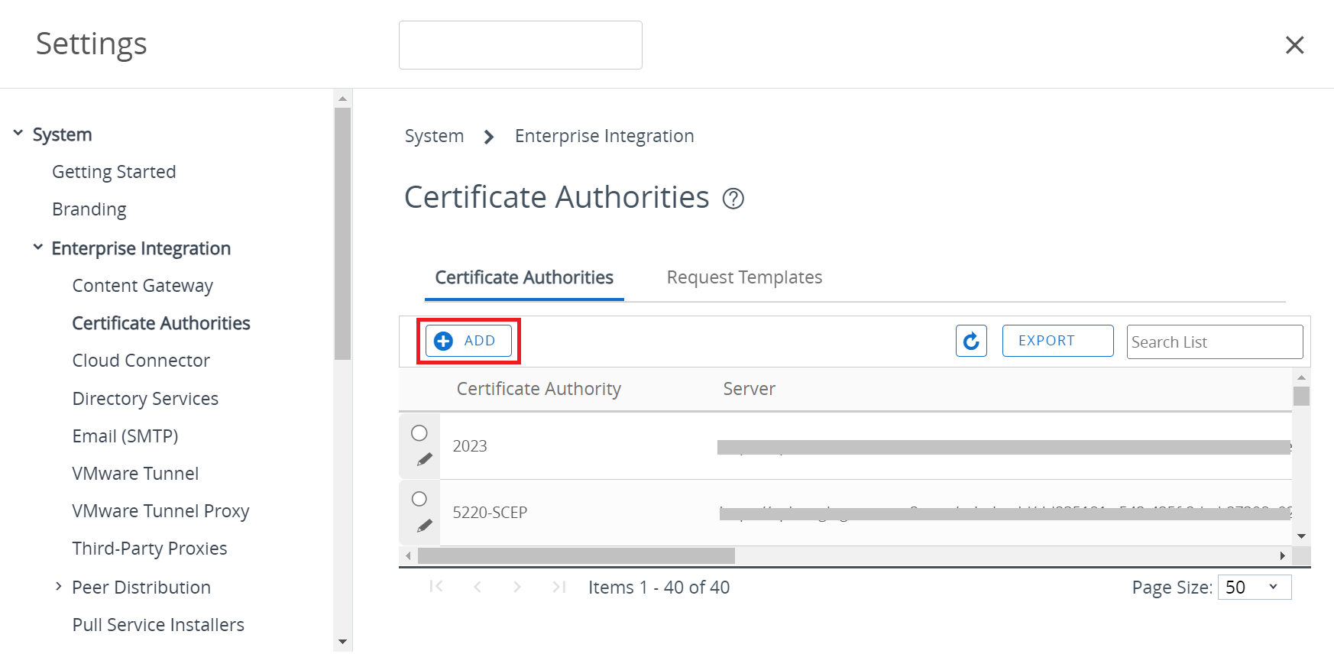
Task: Go to next page of list
Action: click(x=517, y=587)
